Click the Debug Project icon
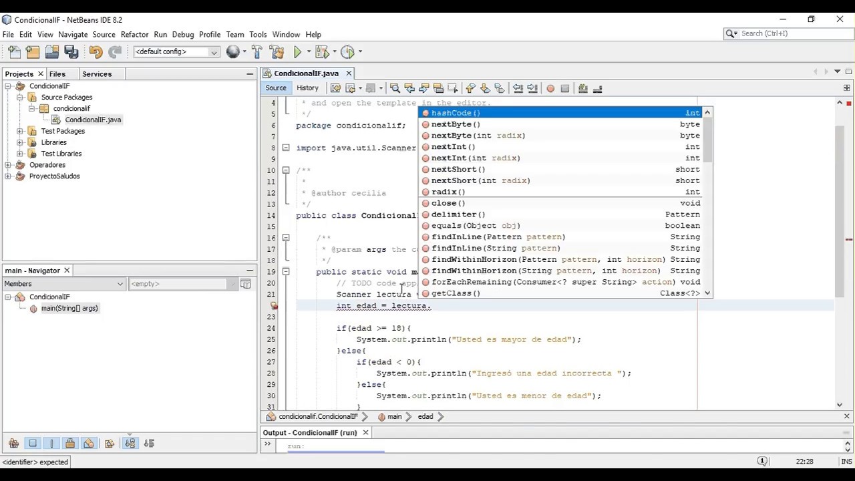This screenshot has width=855, height=481. coord(321,52)
